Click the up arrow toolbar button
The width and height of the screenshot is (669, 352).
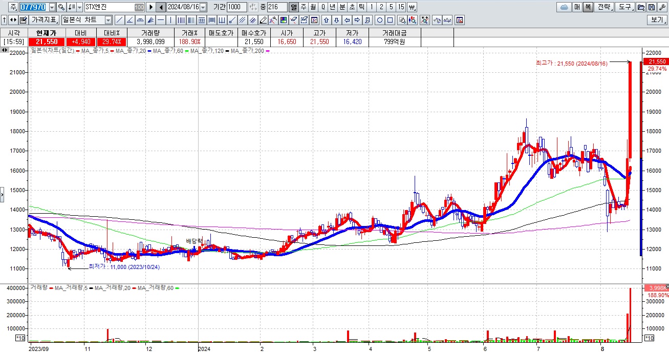pos(4,20)
